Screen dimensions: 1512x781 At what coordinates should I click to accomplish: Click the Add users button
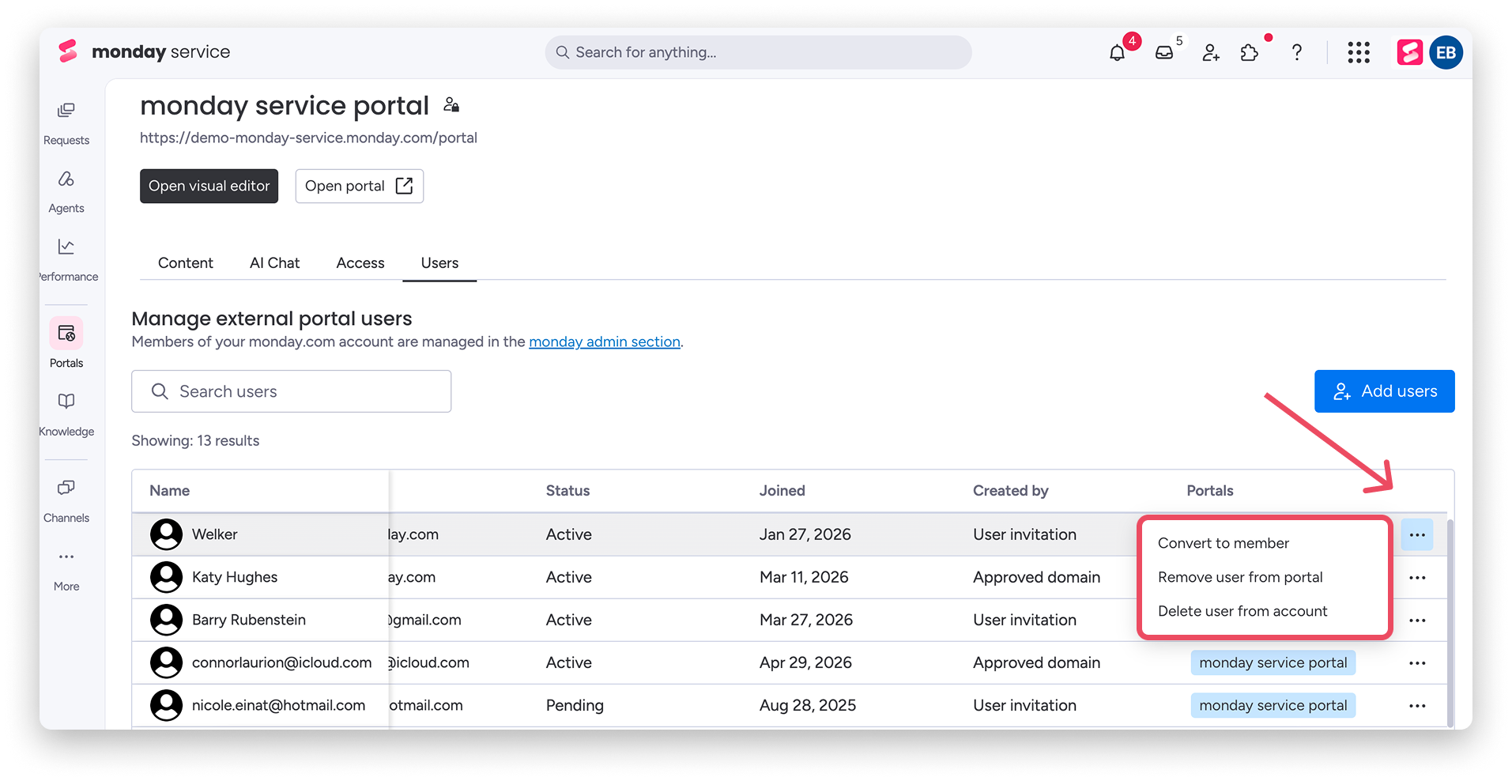click(1384, 391)
